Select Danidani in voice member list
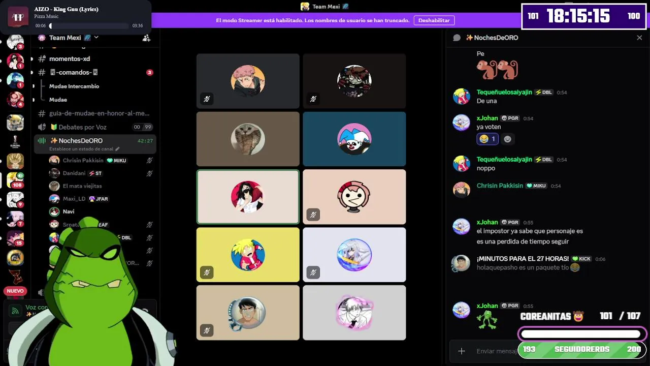Viewport: 650px width, 366px height. [x=74, y=173]
